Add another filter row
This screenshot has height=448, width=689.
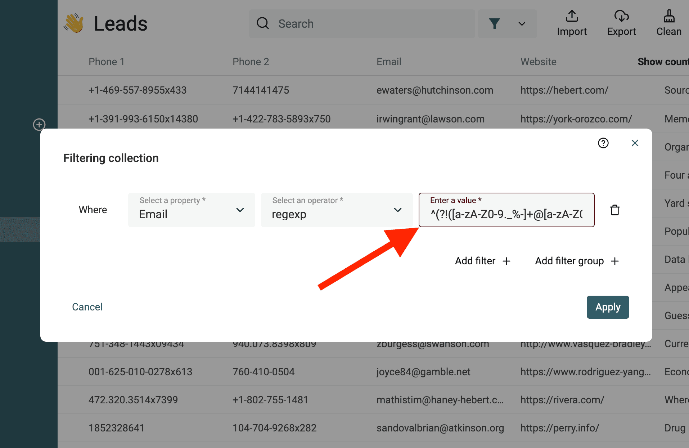click(482, 261)
